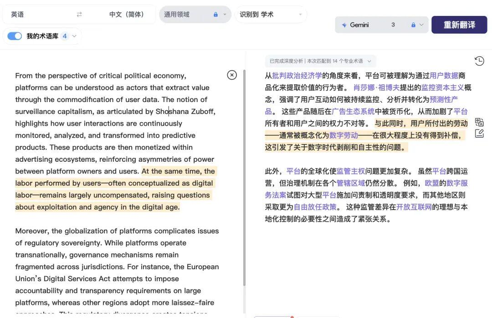Click 此外 at start of second translated paragraph
The height and width of the screenshot is (318, 492).
[x=272, y=171]
